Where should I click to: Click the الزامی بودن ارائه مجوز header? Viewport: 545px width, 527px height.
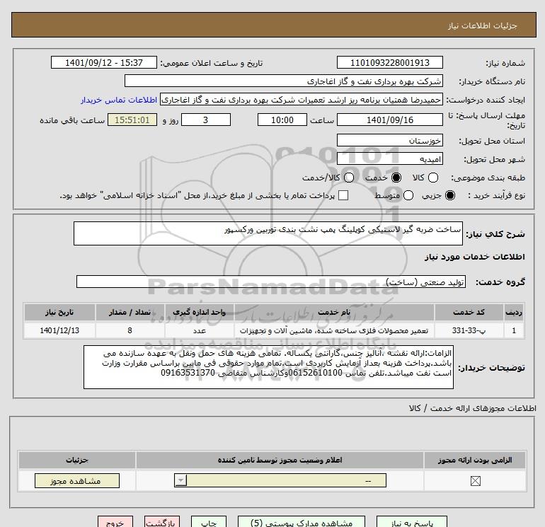pos(475,460)
